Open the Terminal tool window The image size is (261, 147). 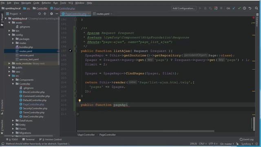click(x=28, y=139)
